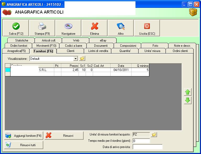Switch to Movimenti (F10) tab
The height and width of the screenshot is (154, 201).
46,46
